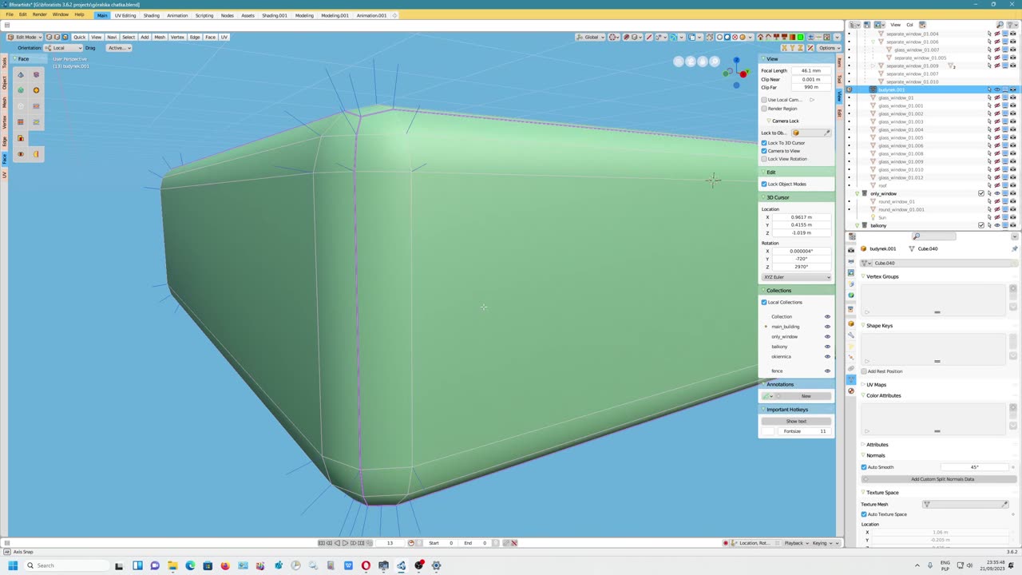This screenshot has width=1022, height=575.
Task: Open File Explorer in the taskbar
Action: (x=172, y=565)
